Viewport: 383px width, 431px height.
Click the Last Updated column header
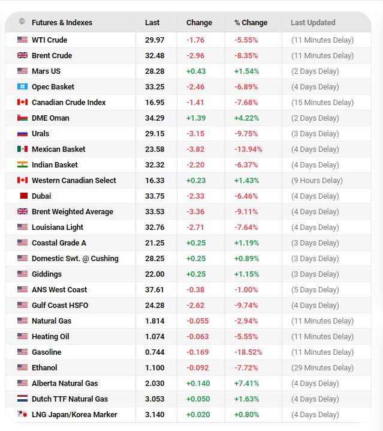313,23
